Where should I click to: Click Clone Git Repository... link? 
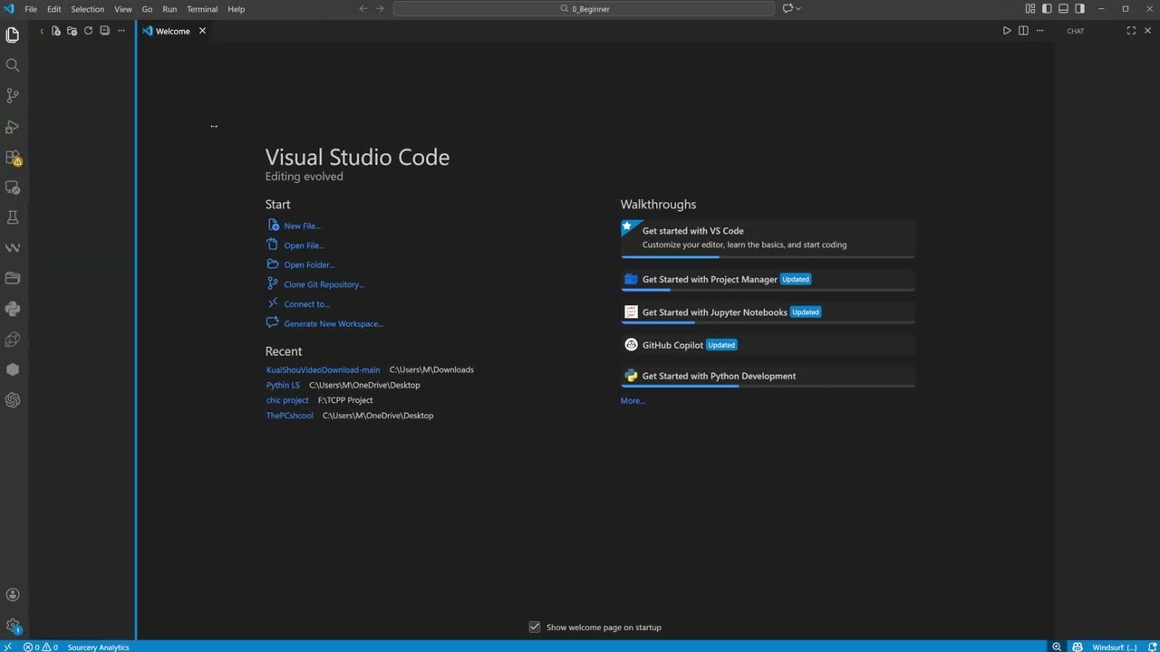324,284
